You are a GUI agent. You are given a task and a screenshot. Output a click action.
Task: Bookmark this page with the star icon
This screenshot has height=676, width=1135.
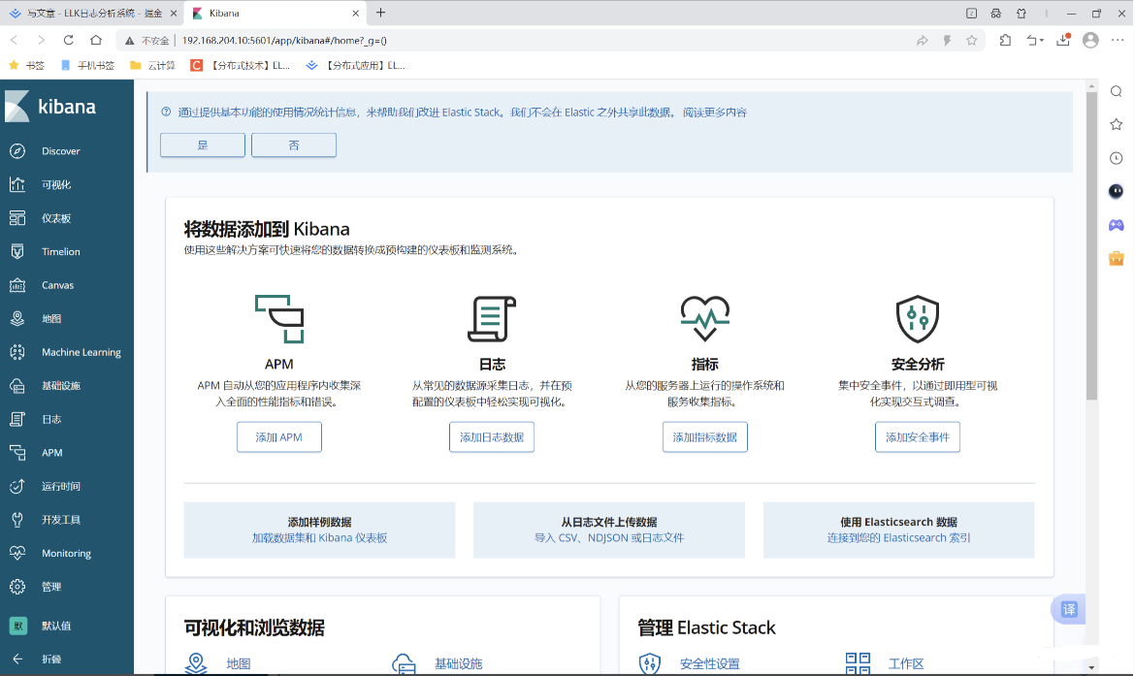(x=971, y=41)
